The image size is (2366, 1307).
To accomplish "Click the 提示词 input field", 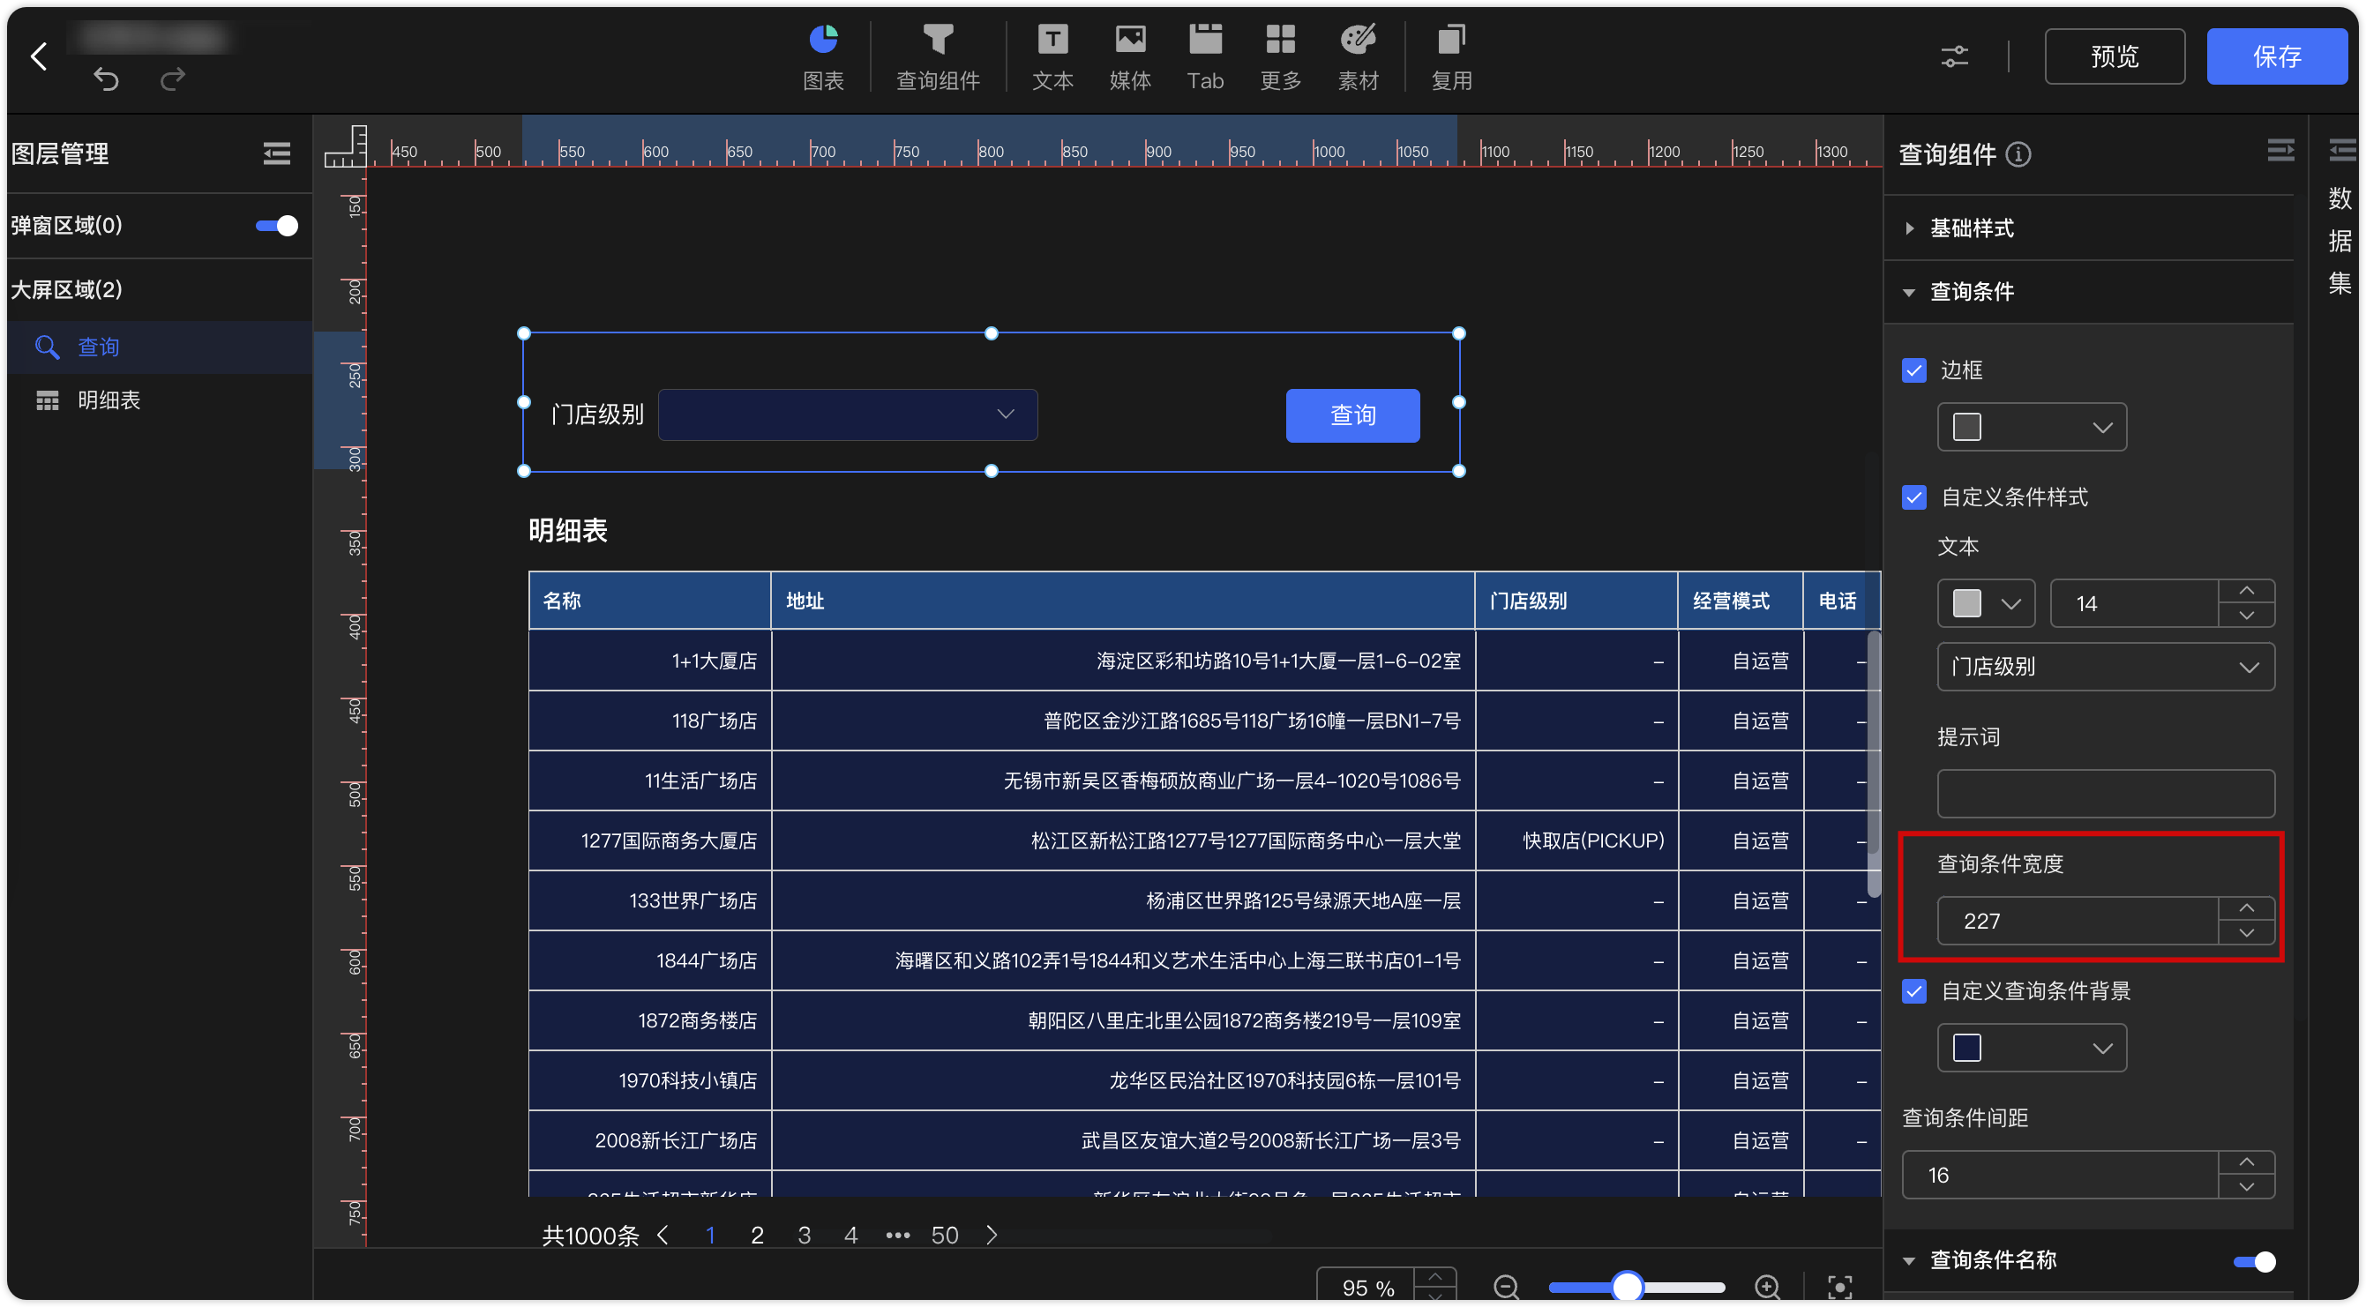I will 2105,794.
